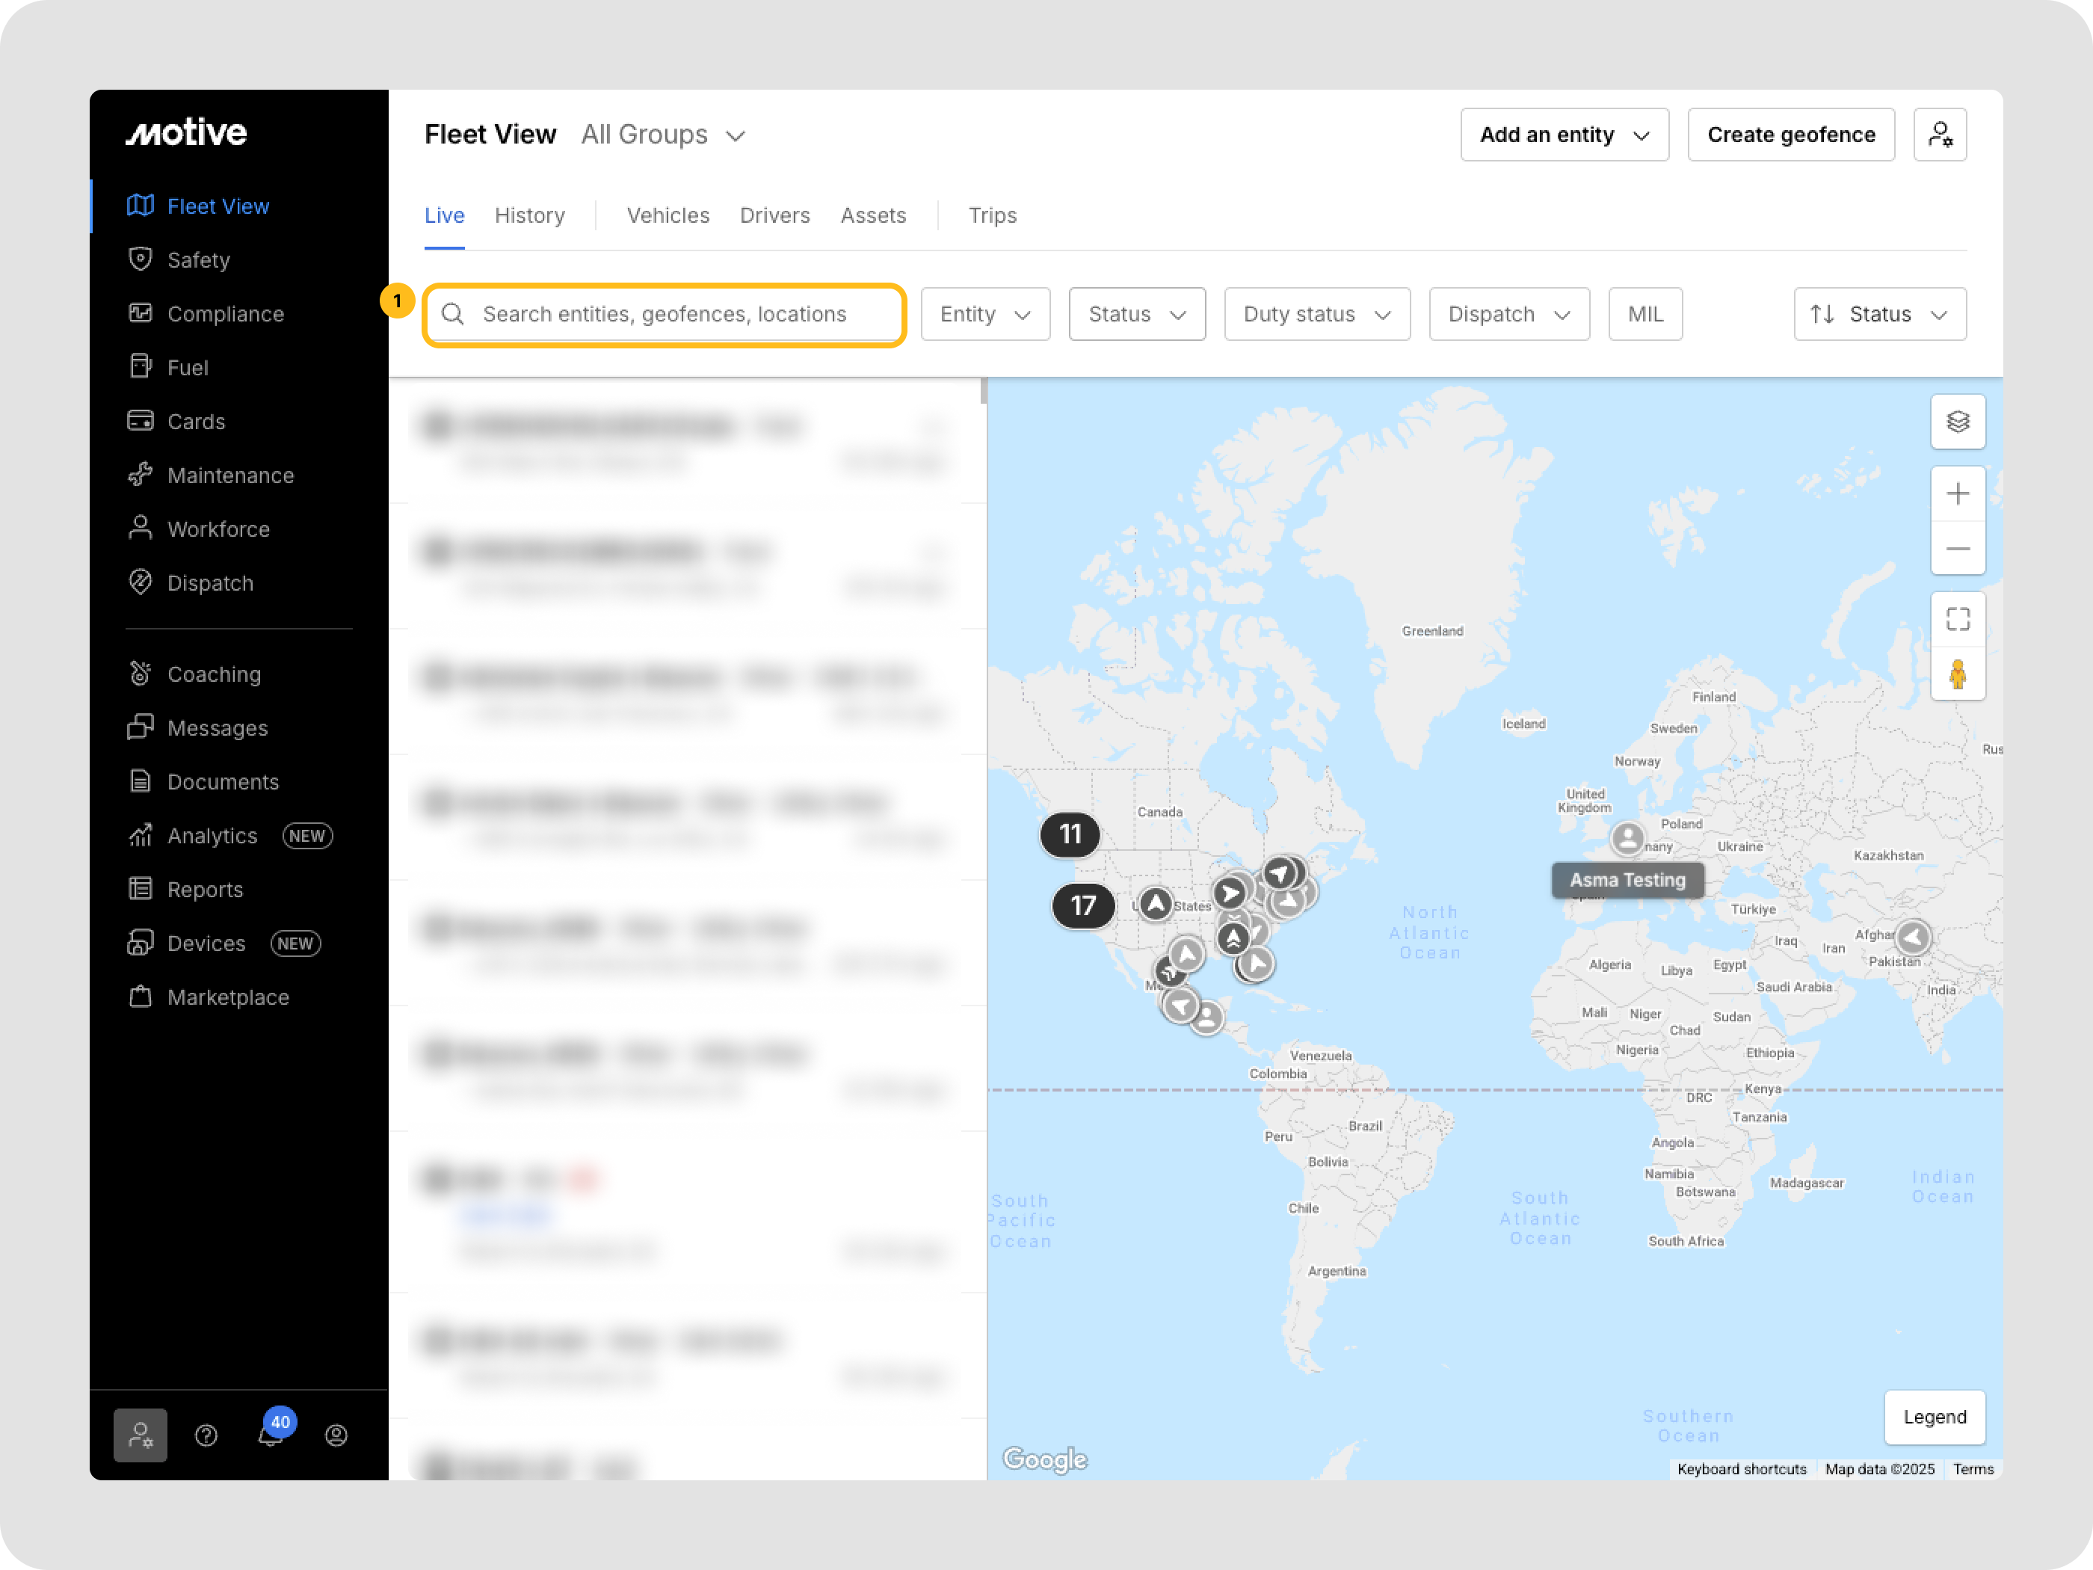
Task: Open the Fuel section
Action: pos(188,367)
